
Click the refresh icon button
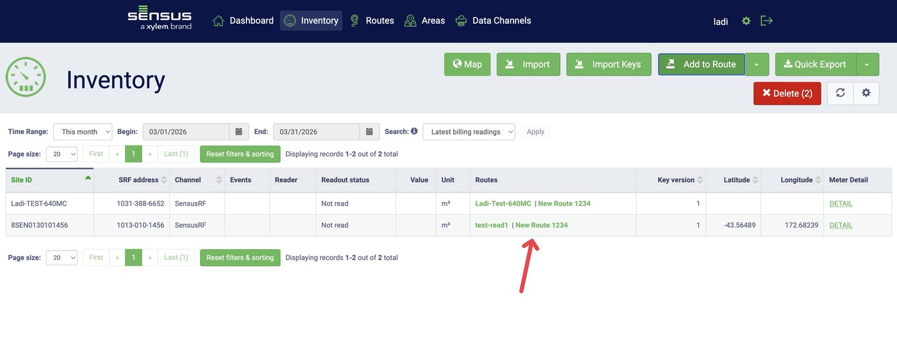pyautogui.click(x=841, y=93)
